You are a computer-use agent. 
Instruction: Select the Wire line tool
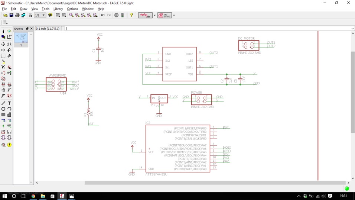tap(3, 103)
